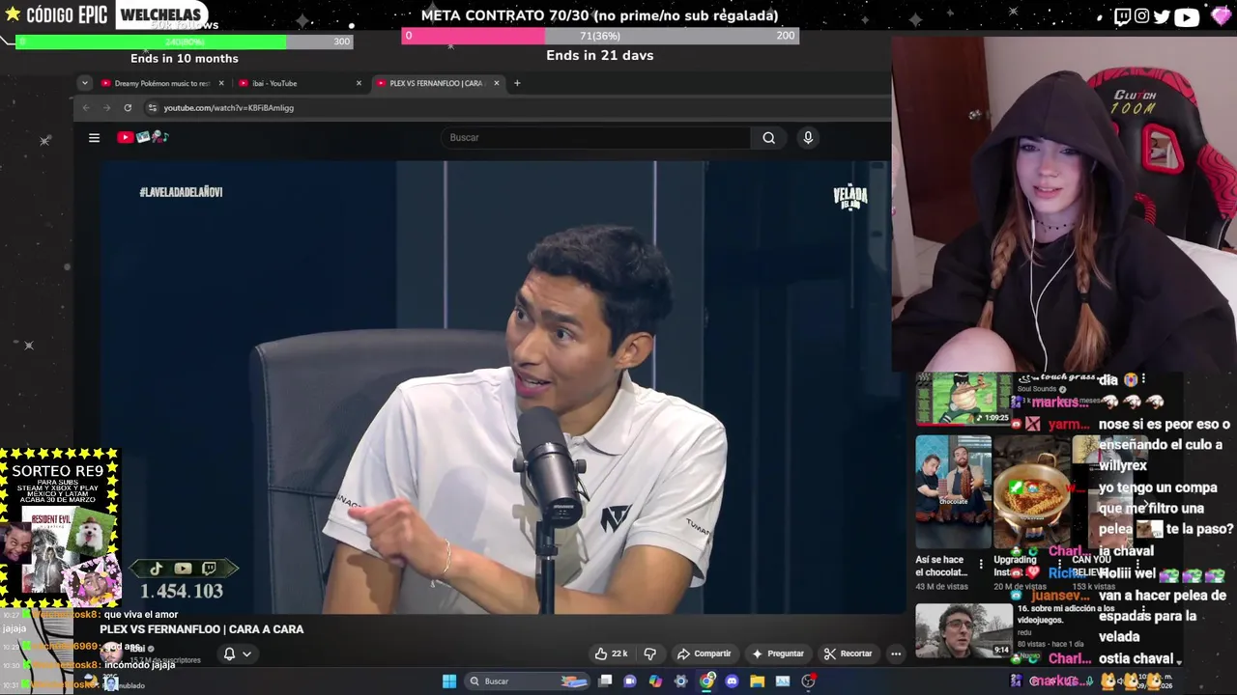Click the YouTube icon in stream overlay
Image resolution: width=1237 pixels, height=695 pixels.
[1187, 15]
